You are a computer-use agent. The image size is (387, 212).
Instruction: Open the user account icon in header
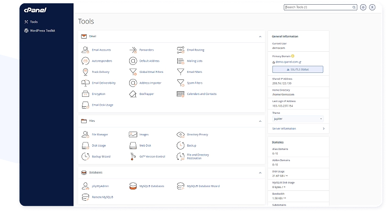[372, 8]
